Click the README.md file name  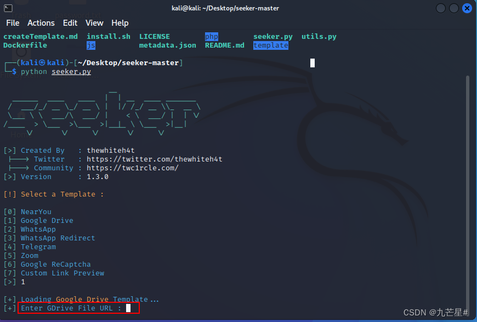(x=224, y=45)
